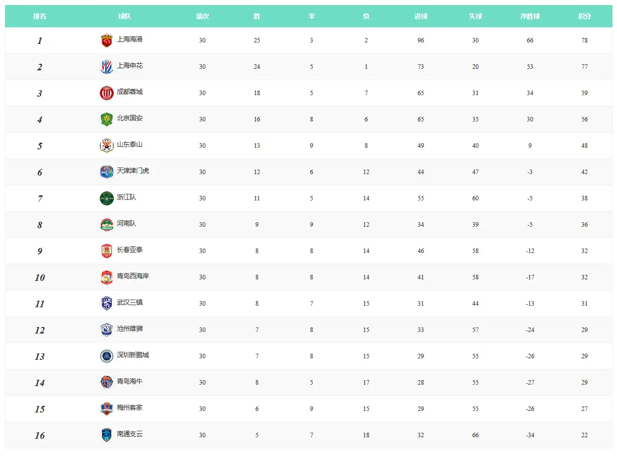Click the 武汉三镇 shield logo
This screenshot has width=617, height=456.
(107, 304)
